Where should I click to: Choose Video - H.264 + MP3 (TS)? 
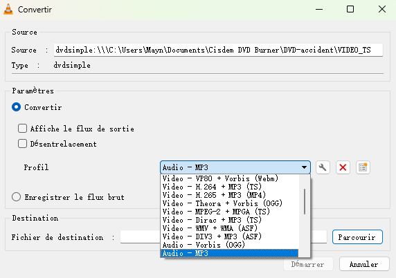pos(229,187)
